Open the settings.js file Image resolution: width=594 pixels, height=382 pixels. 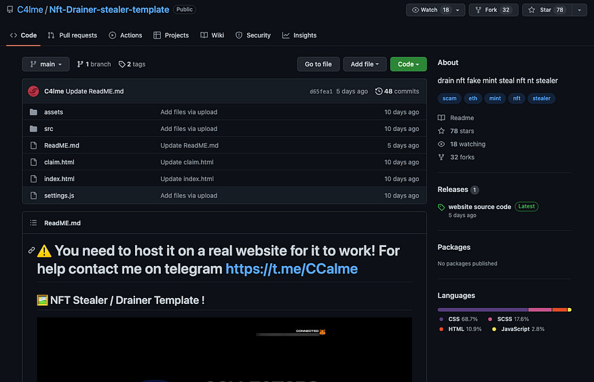[59, 195]
